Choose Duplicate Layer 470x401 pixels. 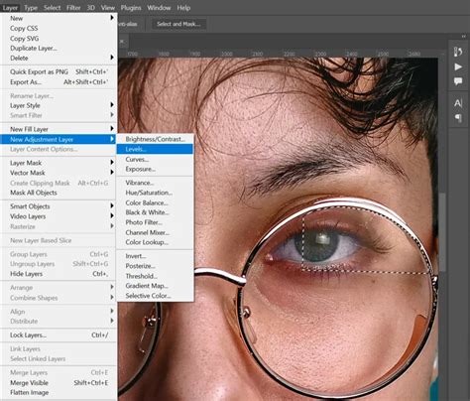pos(59,48)
